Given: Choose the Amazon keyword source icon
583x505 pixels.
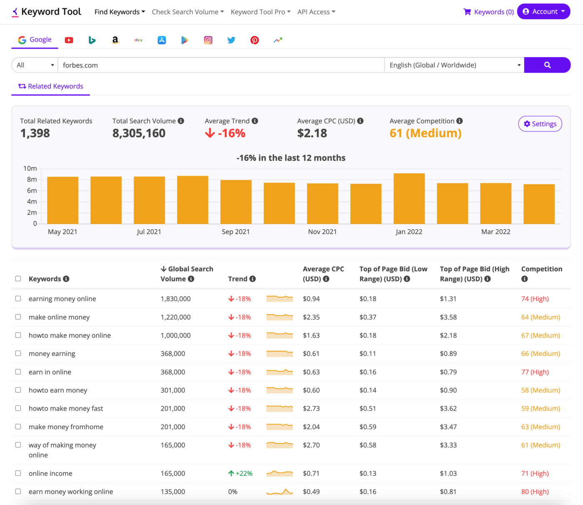Looking at the screenshot, I should pyautogui.click(x=115, y=40).
